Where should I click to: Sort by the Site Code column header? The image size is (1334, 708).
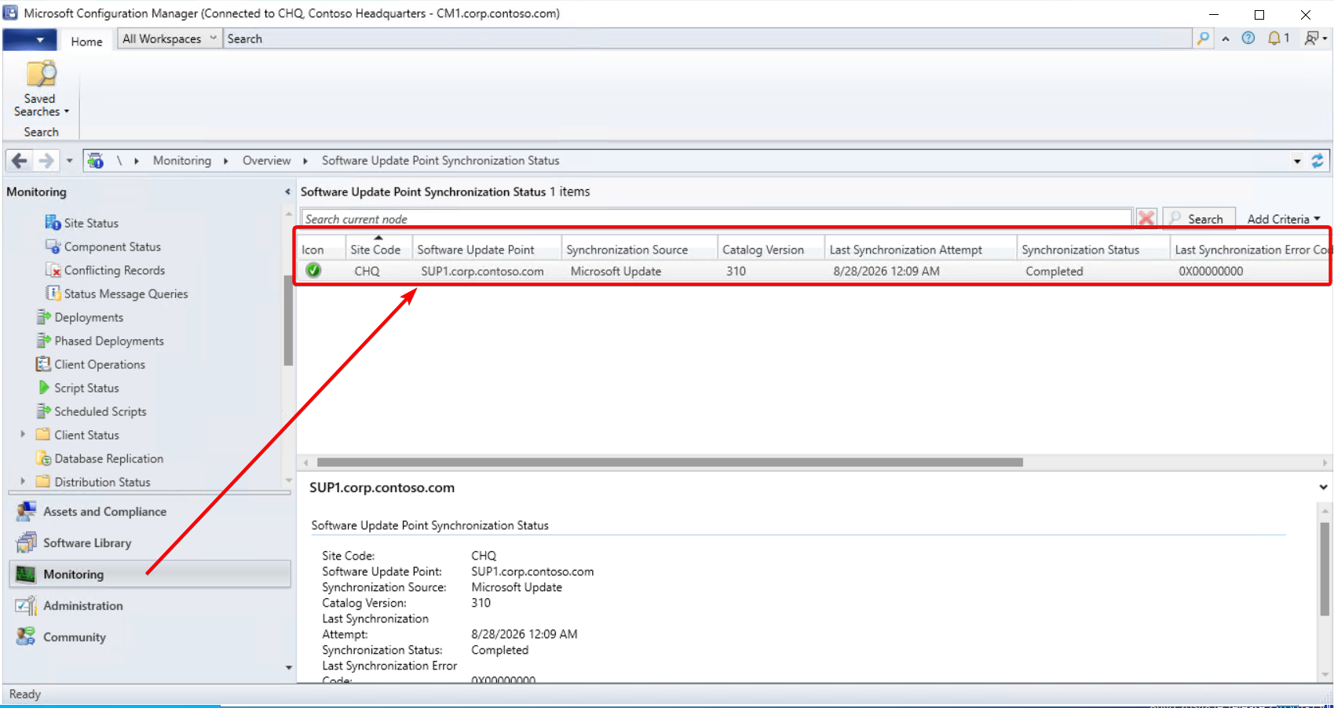click(x=378, y=249)
